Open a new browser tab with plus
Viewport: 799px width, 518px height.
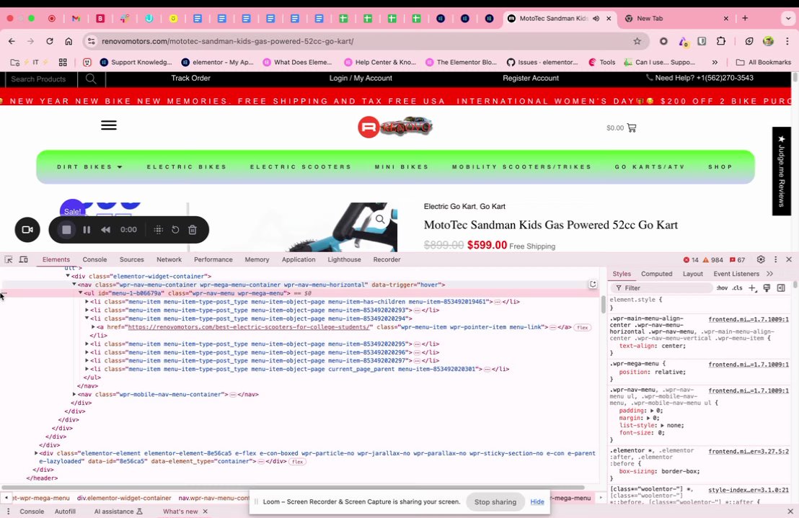[745, 18]
